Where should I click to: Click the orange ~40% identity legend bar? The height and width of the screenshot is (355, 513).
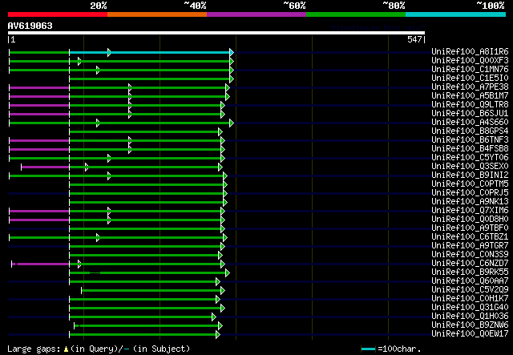pos(157,14)
